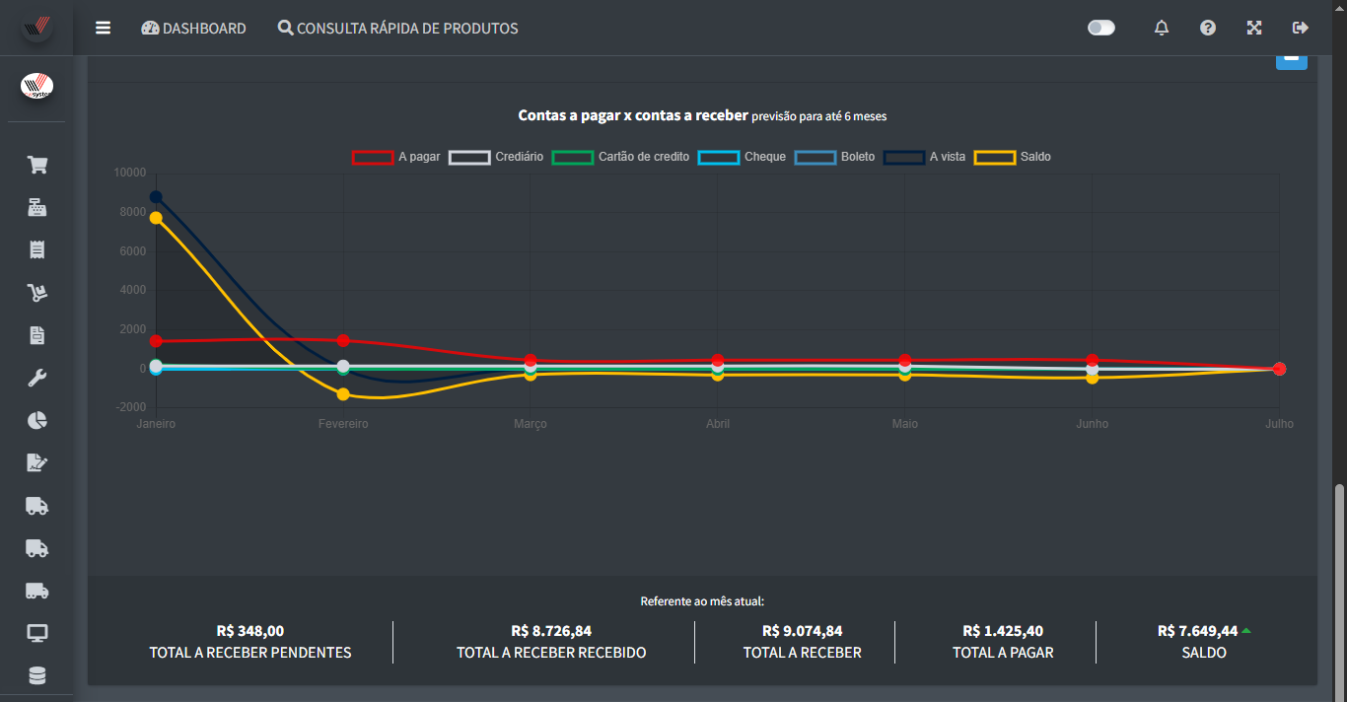Click the database icon in sidebar
The width and height of the screenshot is (1347, 702).
point(37,675)
